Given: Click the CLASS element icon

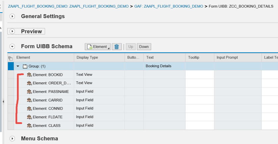Looking at the screenshot, I should pos(29,126).
